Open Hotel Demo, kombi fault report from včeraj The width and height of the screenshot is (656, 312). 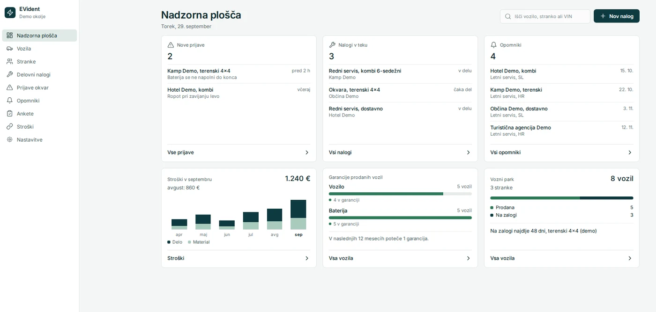[239, 93]
